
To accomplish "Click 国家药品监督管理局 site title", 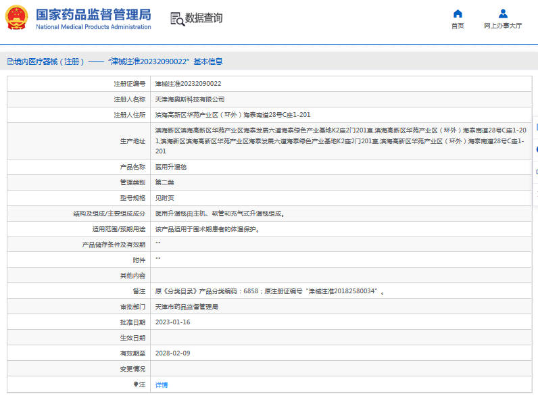I will pos(93,15).
